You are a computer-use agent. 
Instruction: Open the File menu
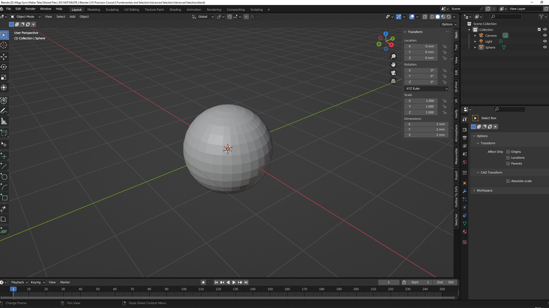[8, 9]
